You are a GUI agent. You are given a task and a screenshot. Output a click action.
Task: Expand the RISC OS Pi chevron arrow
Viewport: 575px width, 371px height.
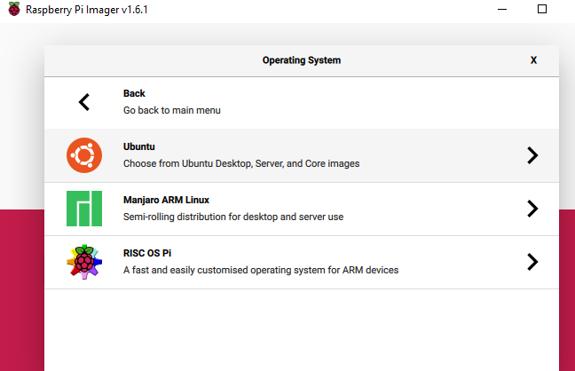click(x=532, y=262)
